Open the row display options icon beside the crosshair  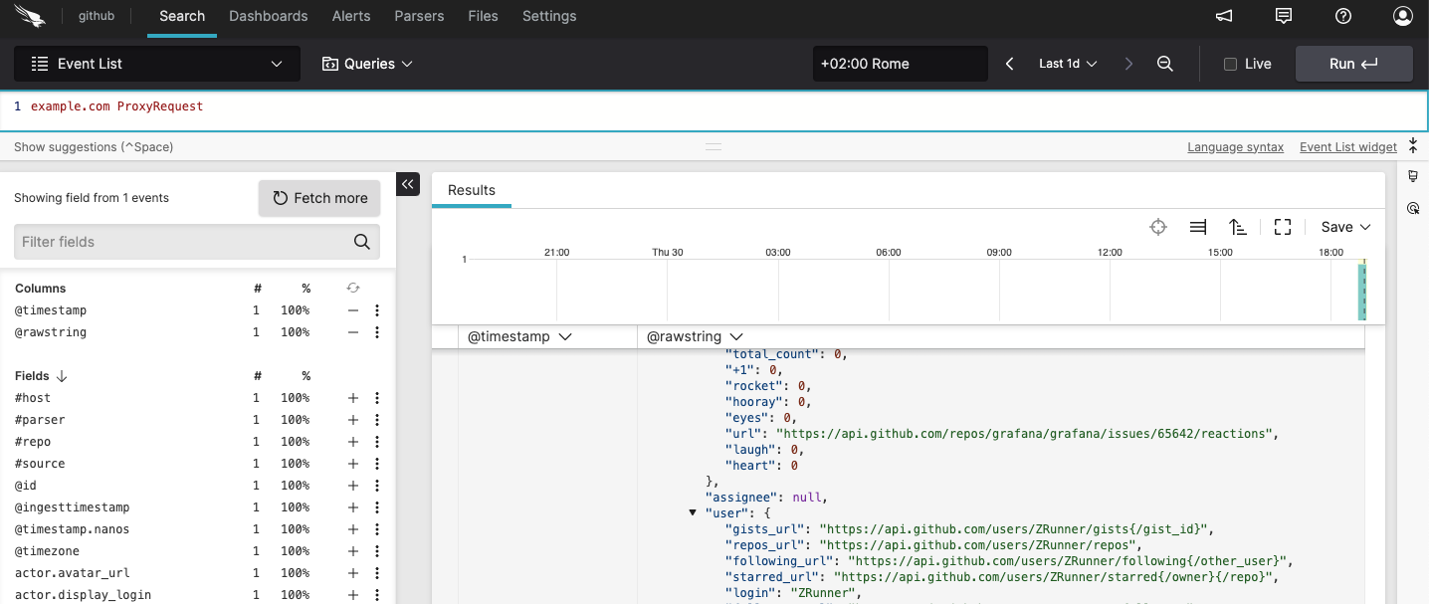[1197, 226]
